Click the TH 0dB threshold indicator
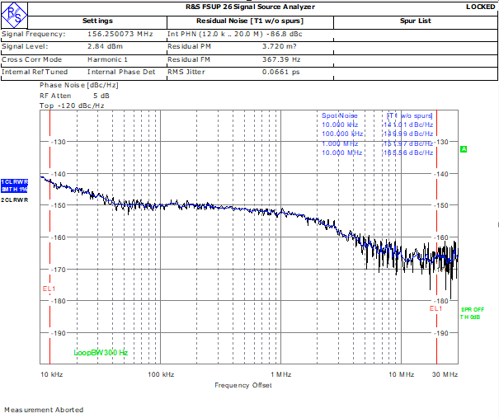This screenshot has width=499, height=418. point(470,317)
